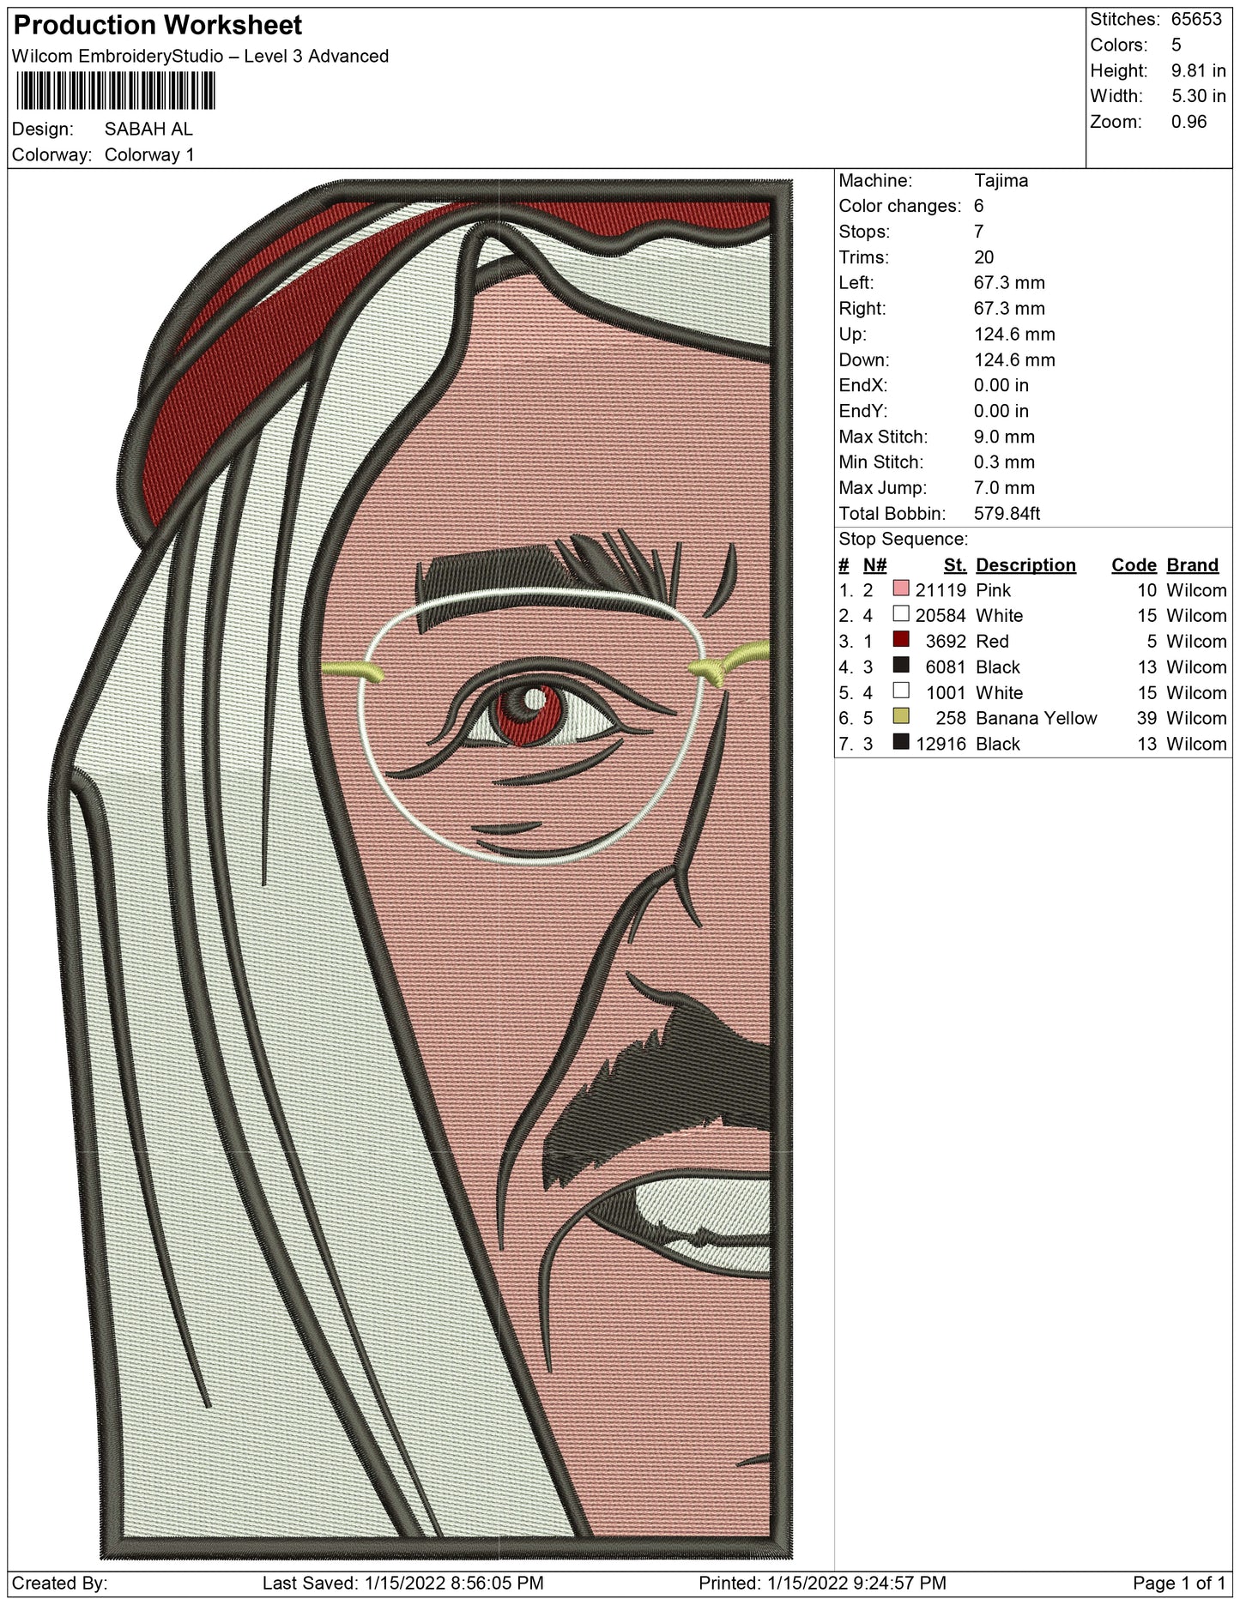Image resolution: width=1240 pixels, height=1599 pixels.
Task: Click the 'Created By:' footer label
Action: click(x=60, y=1584)
